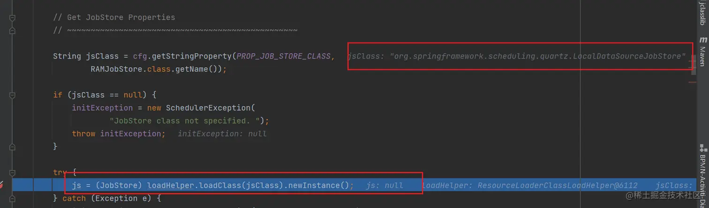This screenshot has width=709, height=208.
Task: Collapse the try block fold marker
Action: [13, 172]
